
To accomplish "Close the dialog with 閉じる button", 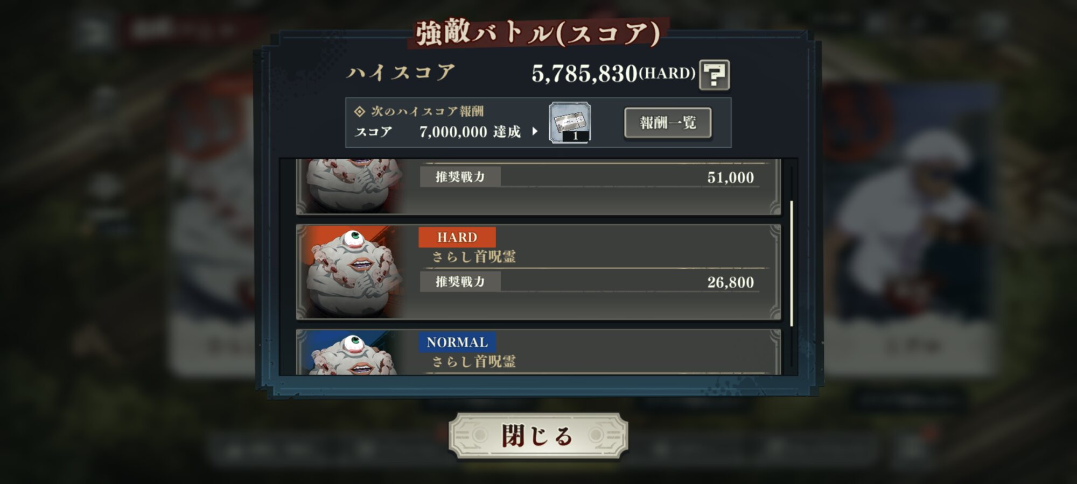I will point(538,436).
